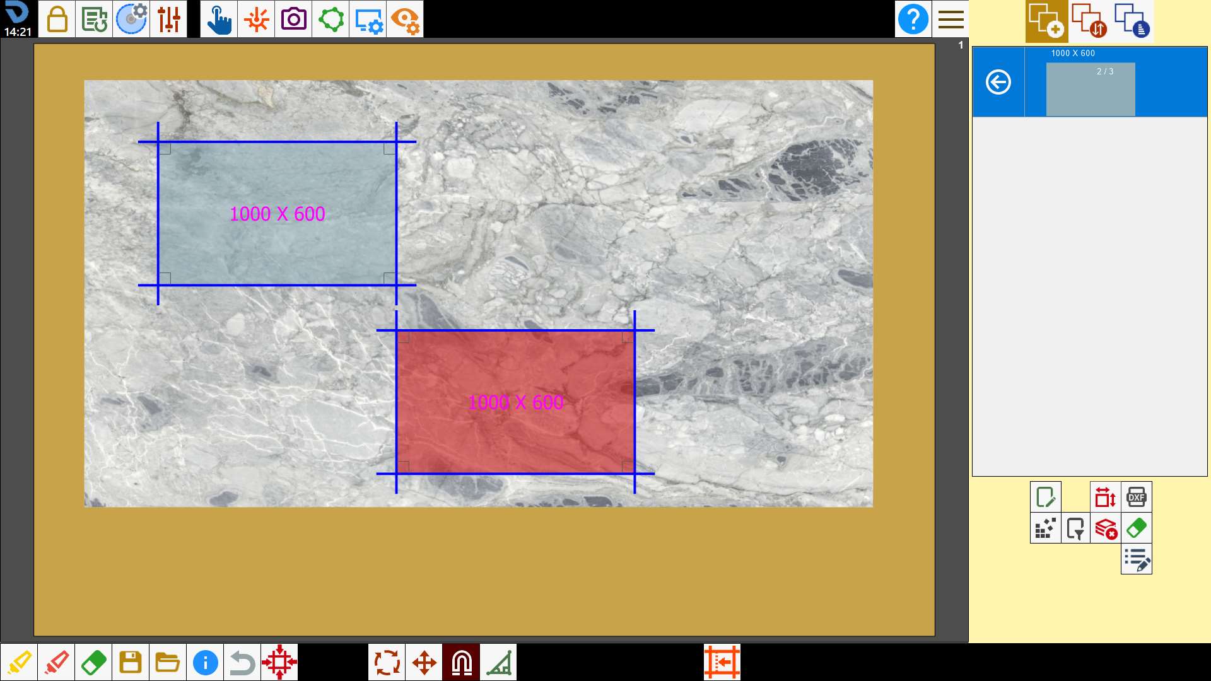
Task: Click the orange rotate arrows icon
Action: point(387,662)
